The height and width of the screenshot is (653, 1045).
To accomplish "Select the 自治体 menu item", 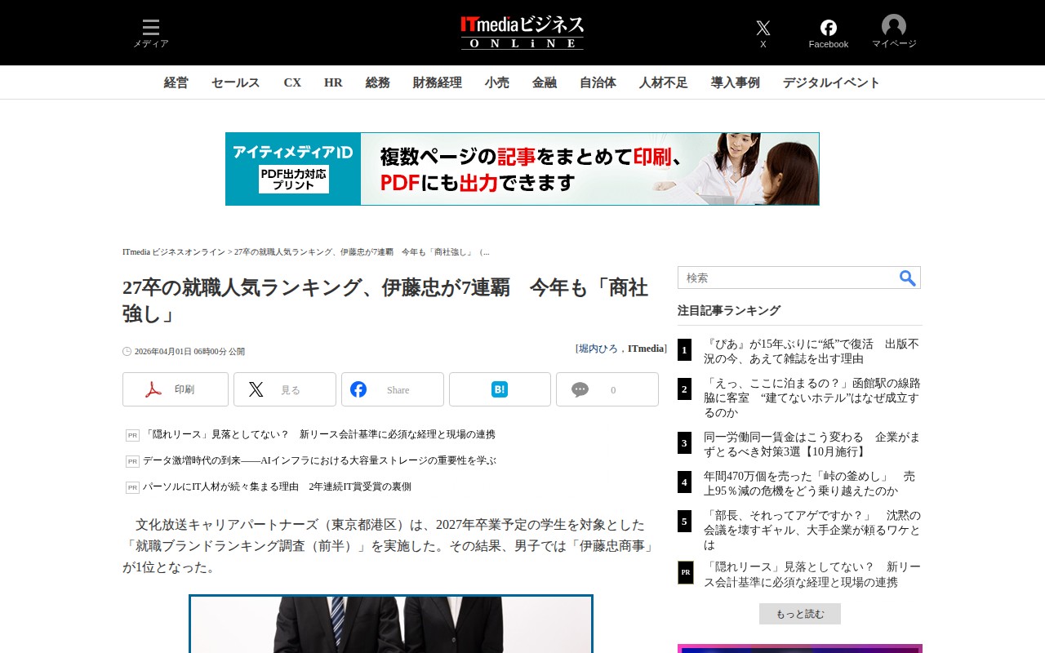I will pyautogui.click(x=598, y=82).
